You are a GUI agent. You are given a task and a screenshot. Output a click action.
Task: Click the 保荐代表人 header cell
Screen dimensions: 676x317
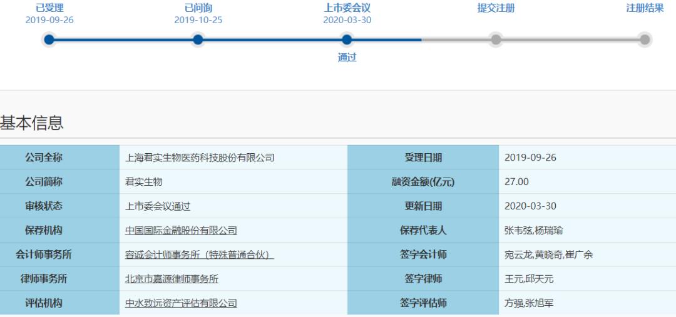pos(423,231)
